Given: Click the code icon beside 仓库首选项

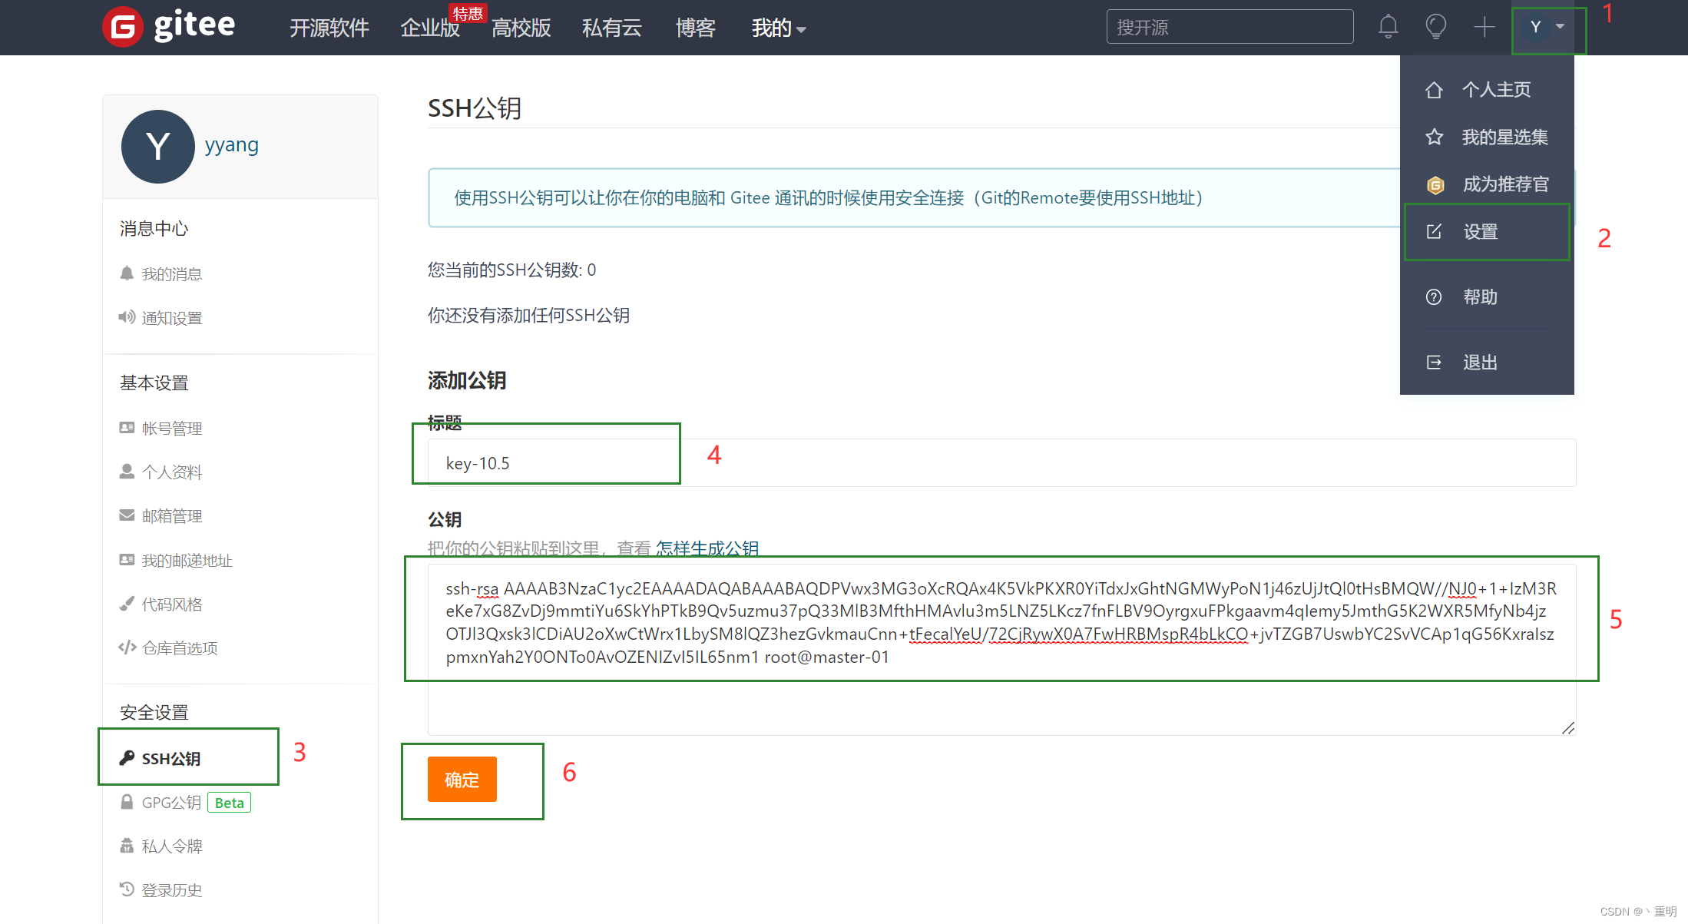Looking at the screenshot, I should pos(127,647).
